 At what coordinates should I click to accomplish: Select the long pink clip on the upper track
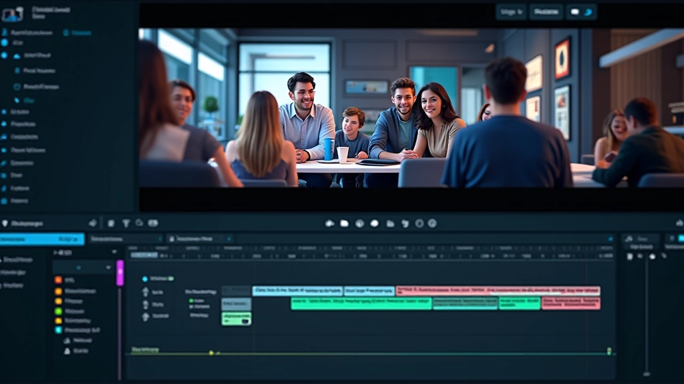tap(498, 291)
